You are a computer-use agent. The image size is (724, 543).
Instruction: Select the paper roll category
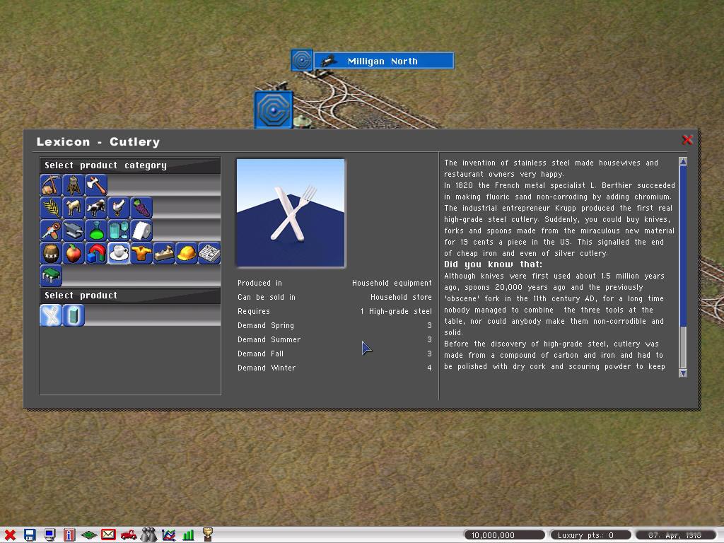pos(141,230)
